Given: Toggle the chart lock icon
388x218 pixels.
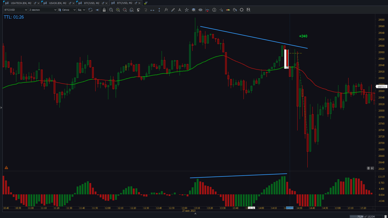Looking at the screenshot, I should coord(104,10).
